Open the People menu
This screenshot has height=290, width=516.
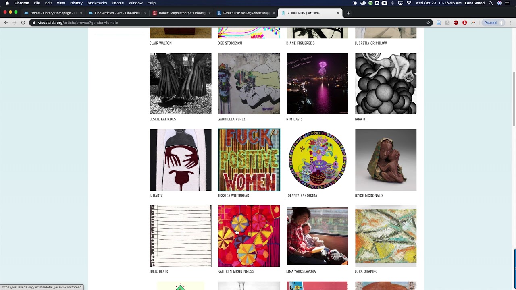click(118, 3)
